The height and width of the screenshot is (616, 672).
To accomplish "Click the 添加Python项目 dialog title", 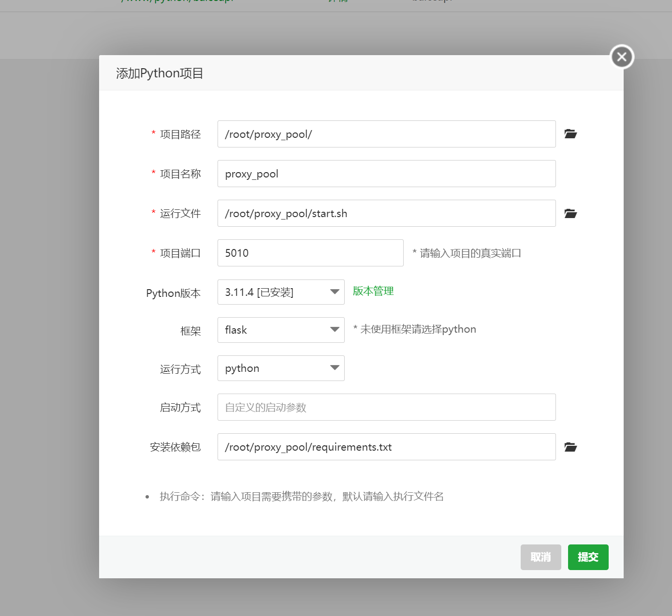I will pyautogui.click(x=160, y=73).
